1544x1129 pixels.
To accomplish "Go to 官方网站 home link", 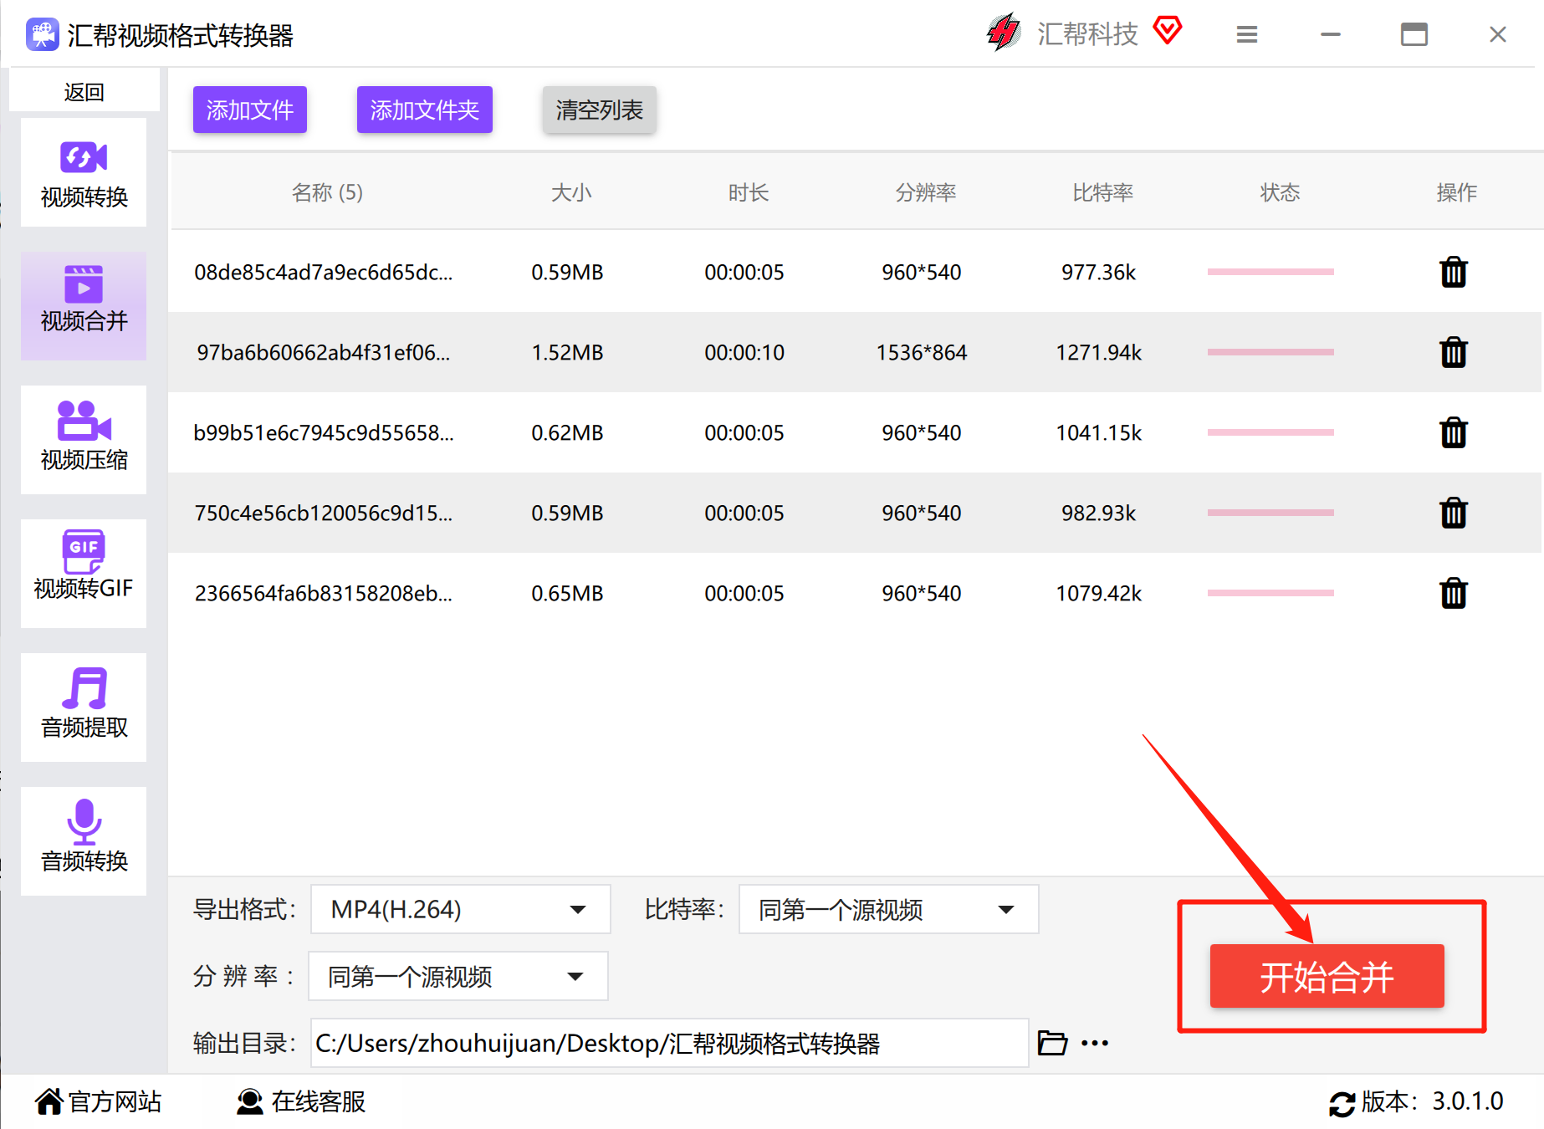I will 98,1101.
